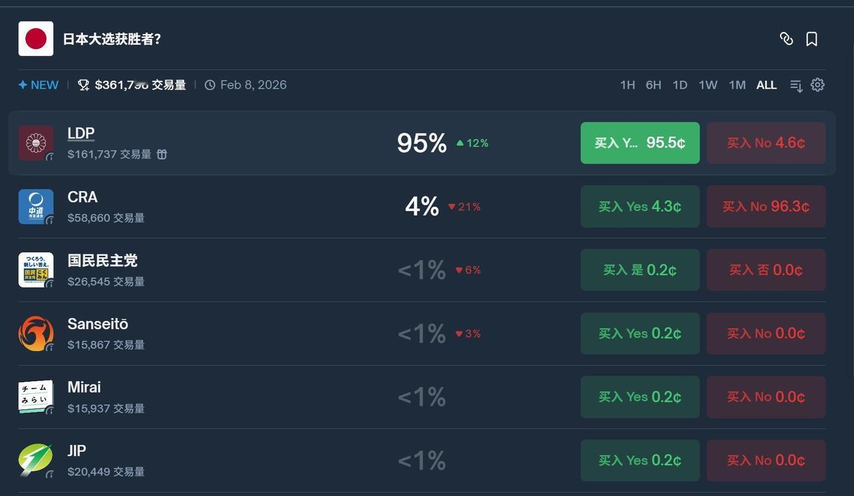Click the gift icon beside LDP volume
This screenshot has width=854, height=496.
(161, 154)
